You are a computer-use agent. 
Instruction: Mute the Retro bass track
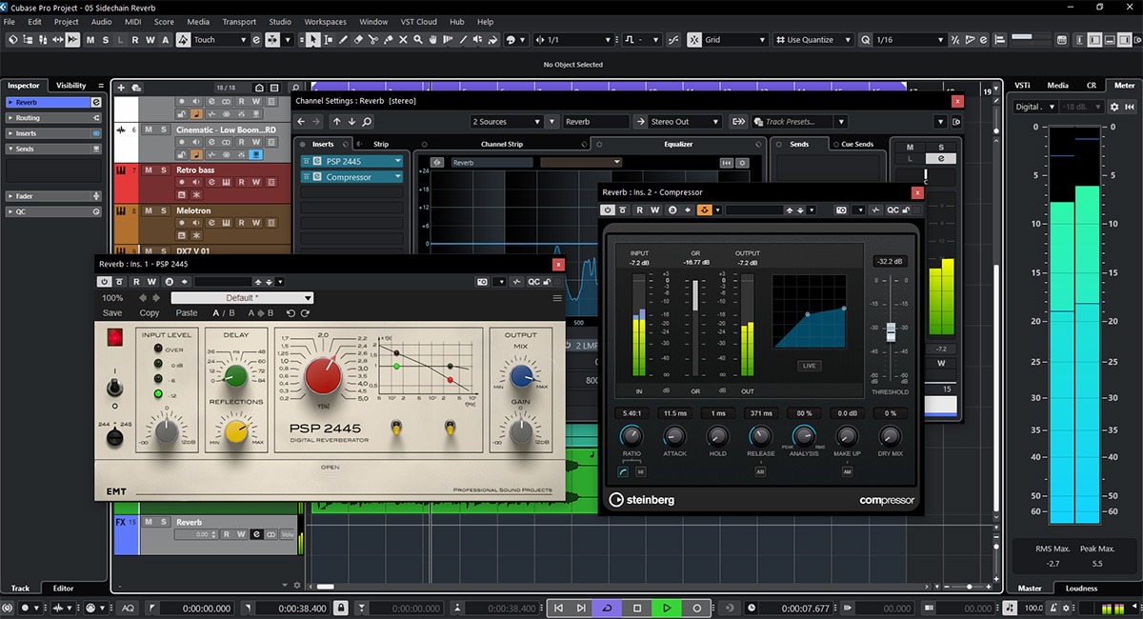click(x=148, y=170)
